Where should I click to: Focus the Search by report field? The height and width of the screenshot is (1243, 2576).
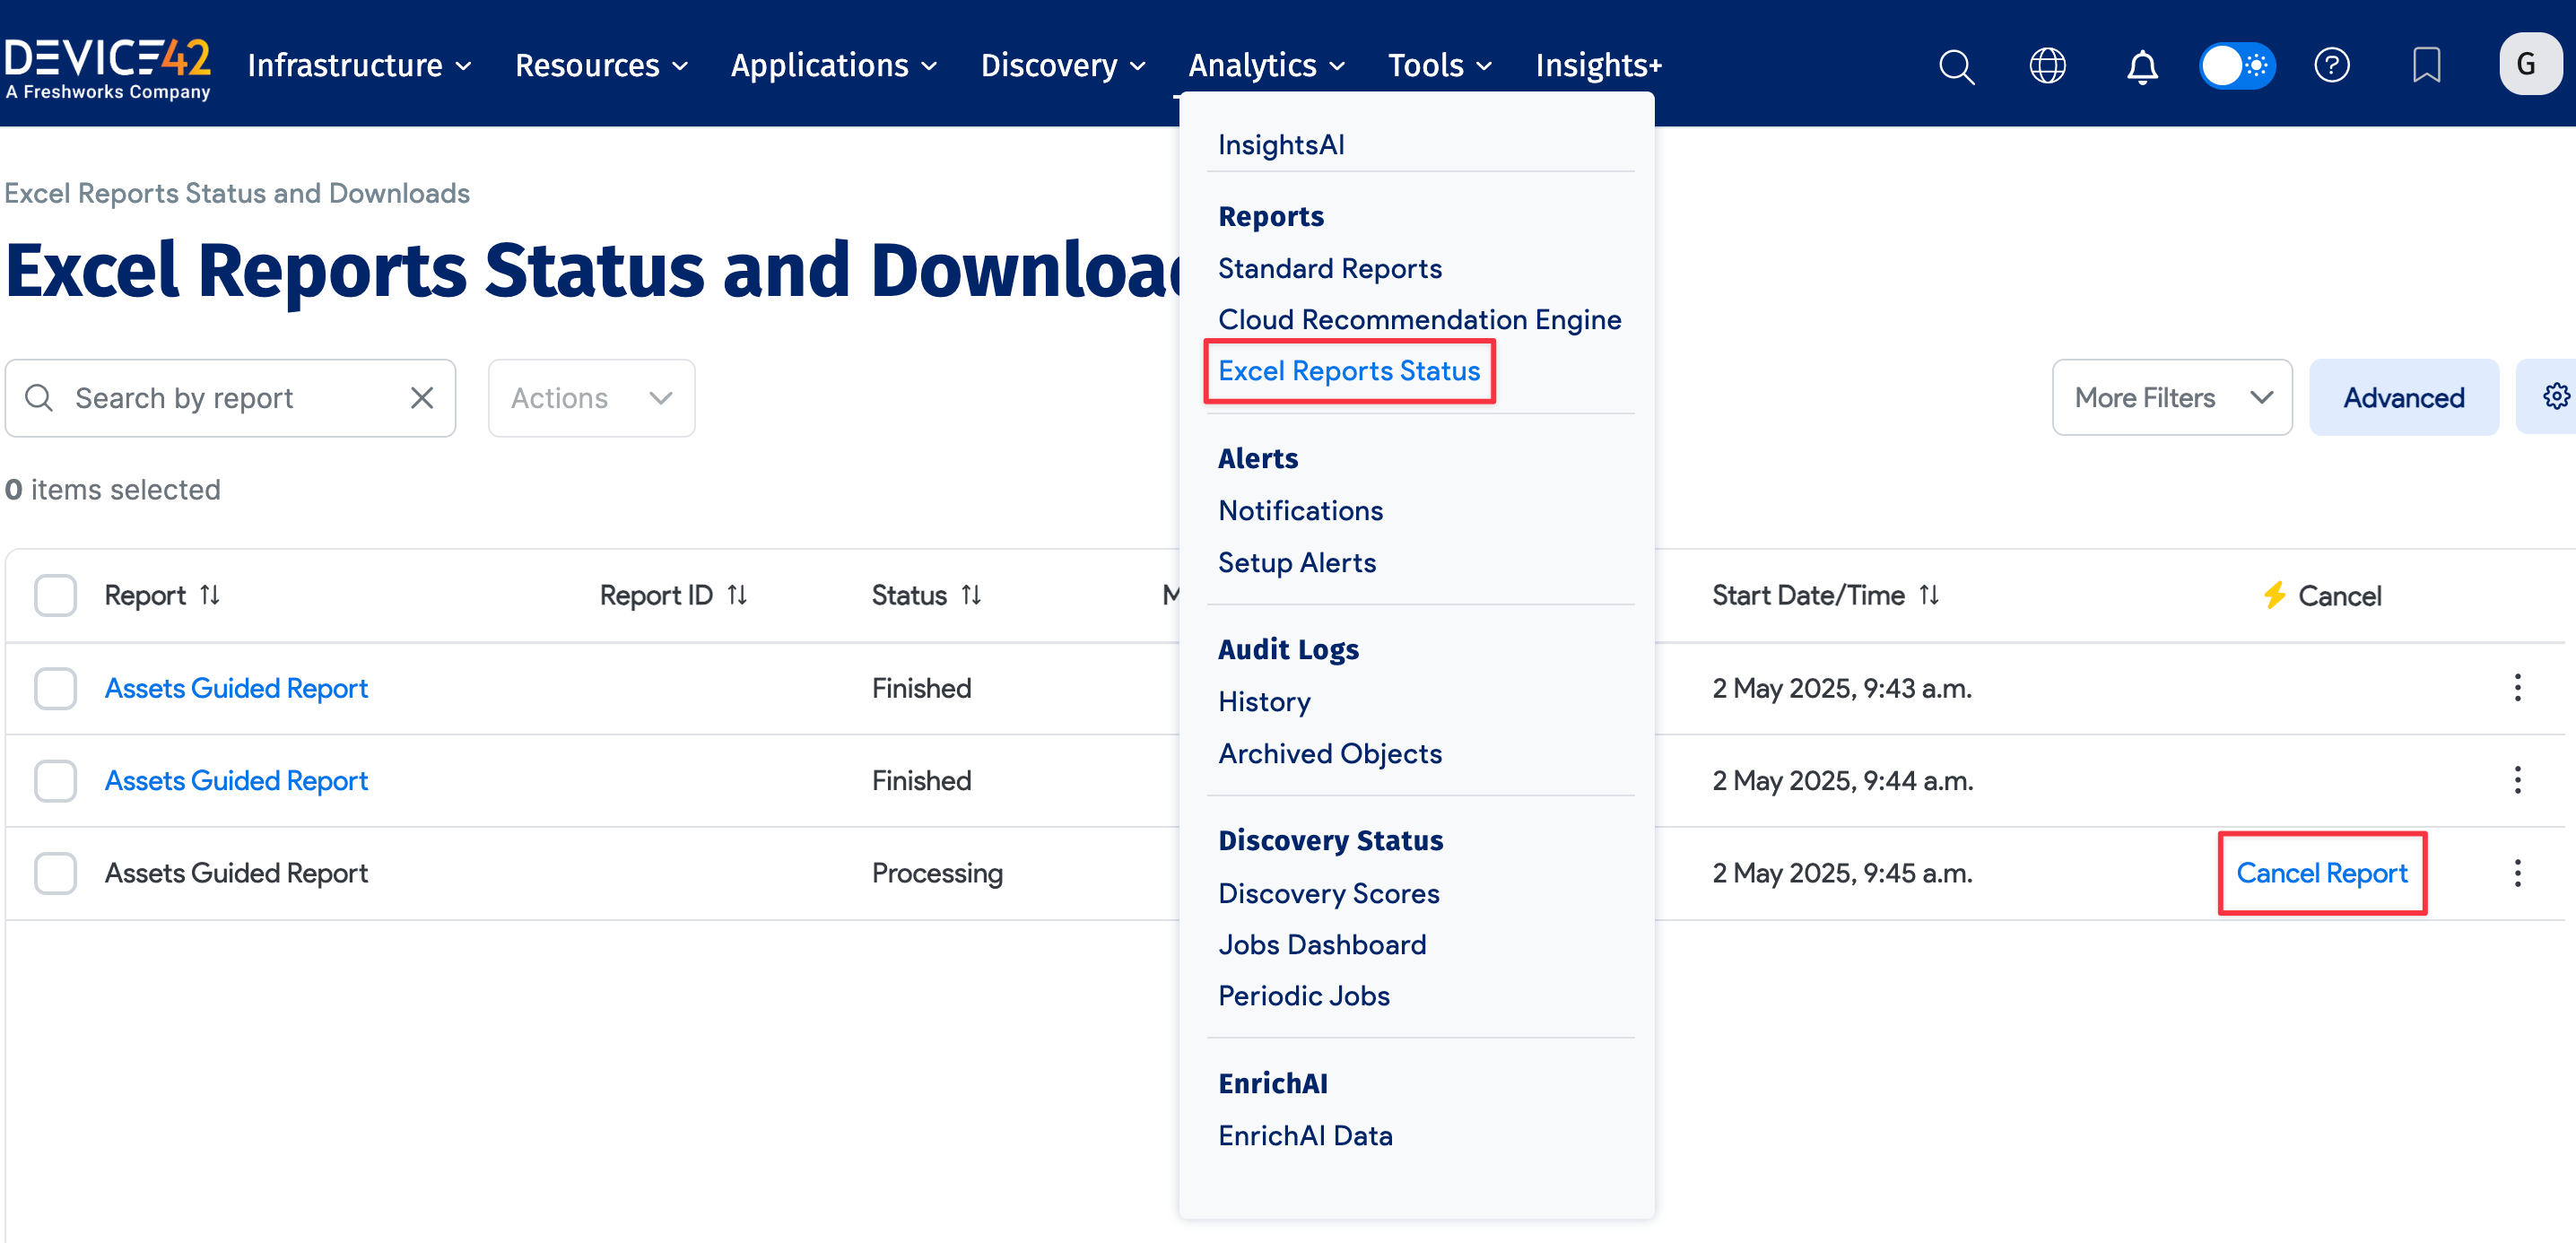(x=230, y=398)
